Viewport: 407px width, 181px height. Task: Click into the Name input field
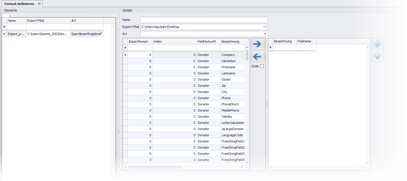tap(204, 20)
